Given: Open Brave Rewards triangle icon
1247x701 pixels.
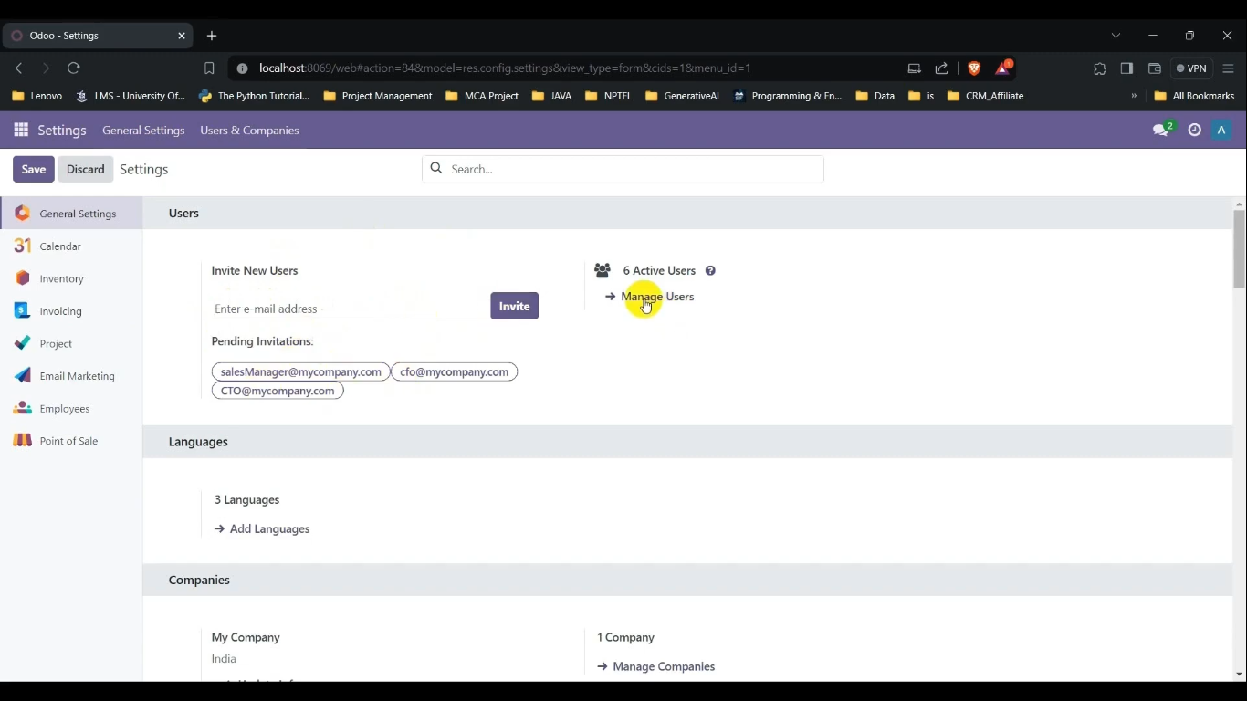Looking at the screenshot, I should pyautogui.click(x=1004, y=68).
